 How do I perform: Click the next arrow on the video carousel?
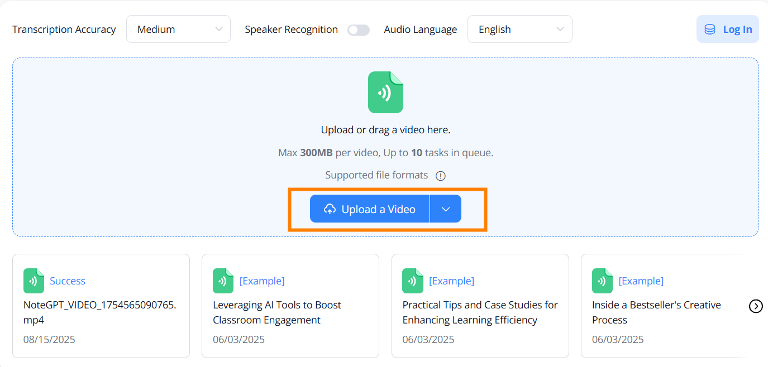pos(756,306)
